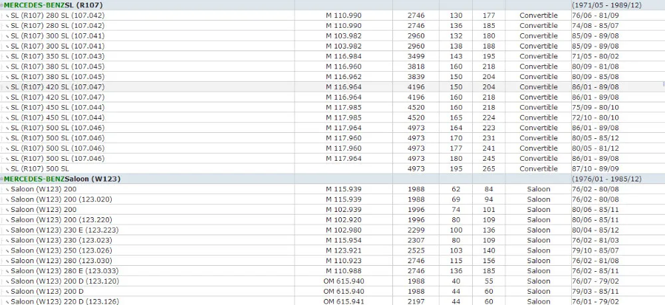Click the date range 87/10 - 89/09
The image size is (665, 305).
coord(595,169)
